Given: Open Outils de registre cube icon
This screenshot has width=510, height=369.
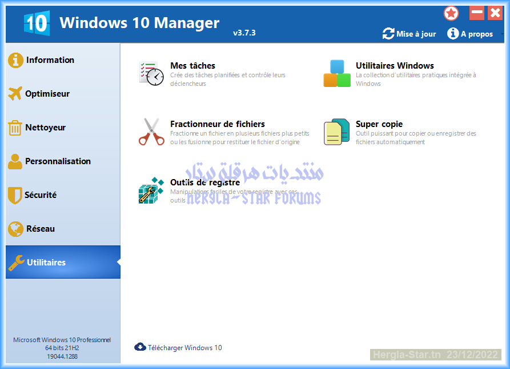Looking at the screenshot, I should (x=151, y=191).
